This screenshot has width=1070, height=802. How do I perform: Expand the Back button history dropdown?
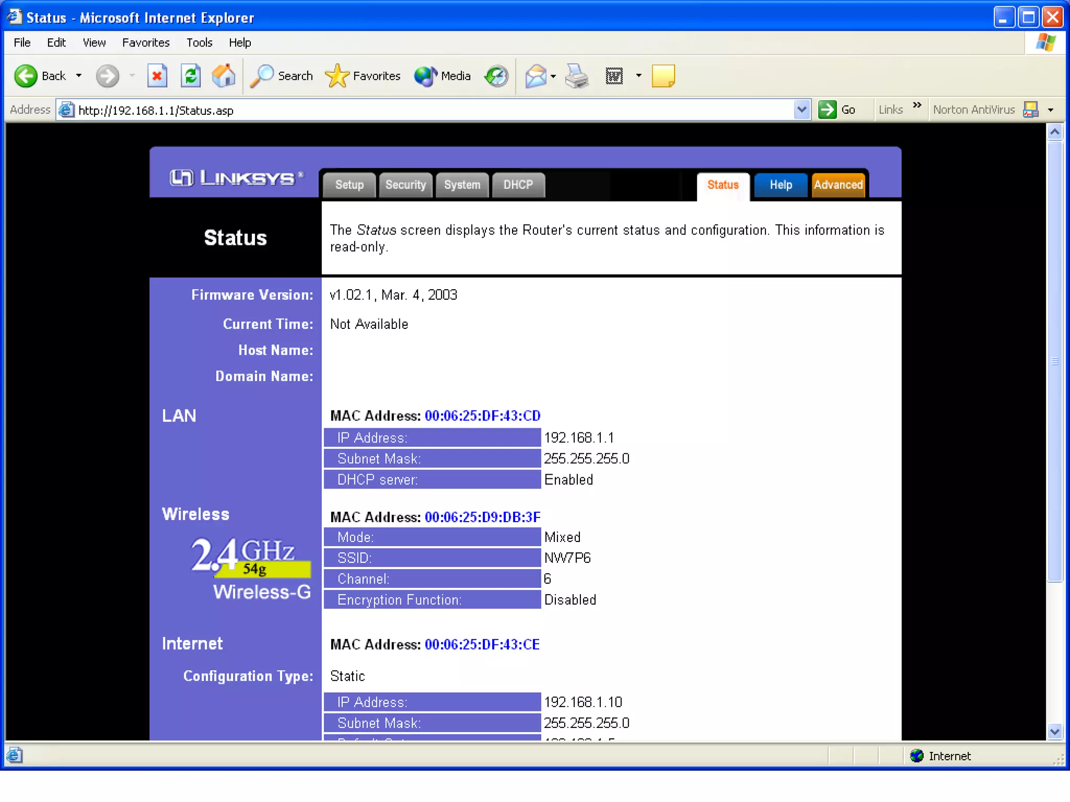pyautogui.click(x=79, y=76)
